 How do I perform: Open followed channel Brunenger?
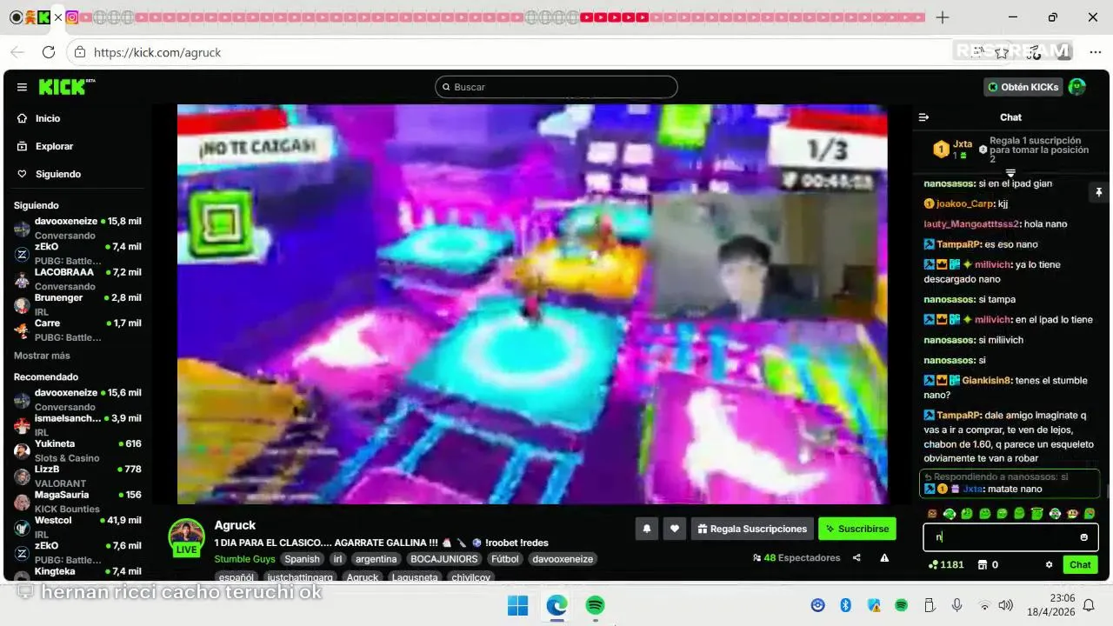click(77, 304)
